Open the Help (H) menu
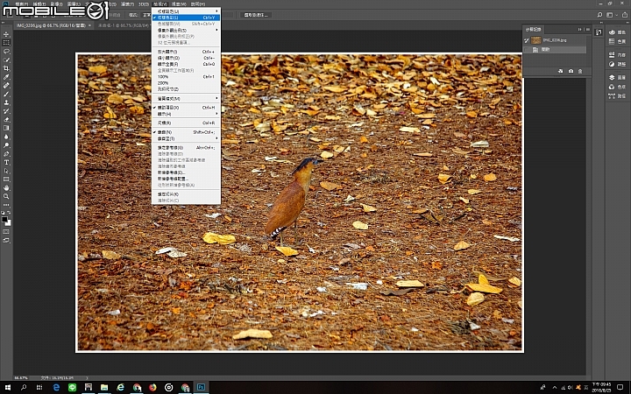631x394 pixels. tap(197, 4)
